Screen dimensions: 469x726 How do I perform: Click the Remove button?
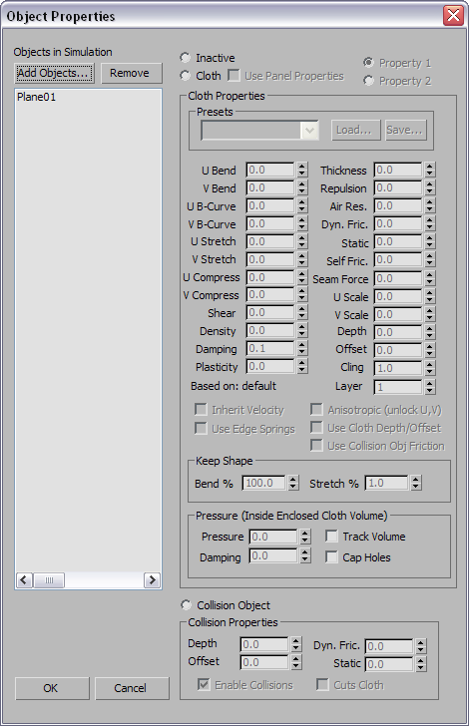[x=132, y=73]
